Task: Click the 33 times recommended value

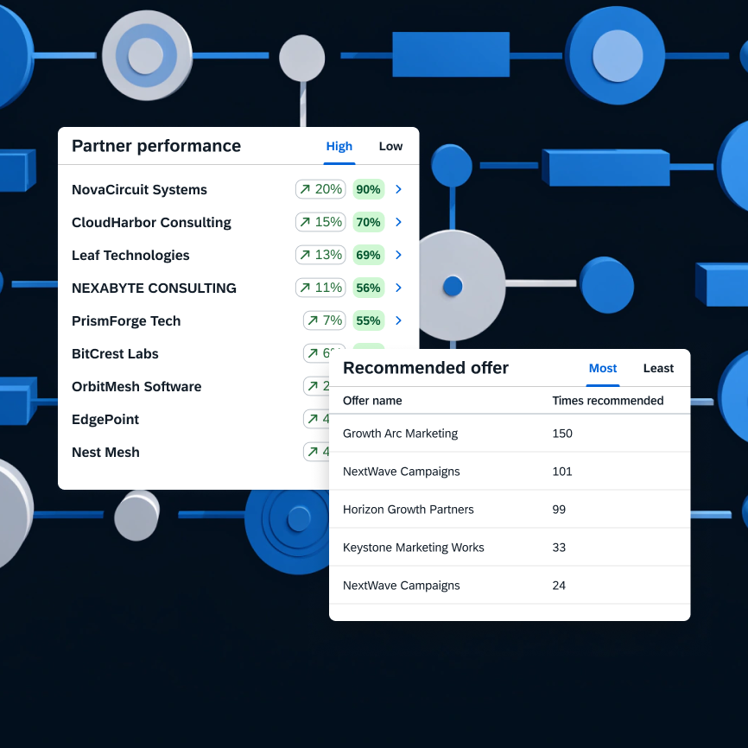Action: (x=559, y=548)
